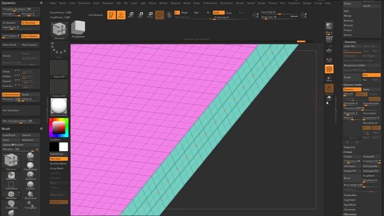This screenshot has width=384, height=216.
Task: Click the brush icon beside Focal Shift
Action: [256, 15]
